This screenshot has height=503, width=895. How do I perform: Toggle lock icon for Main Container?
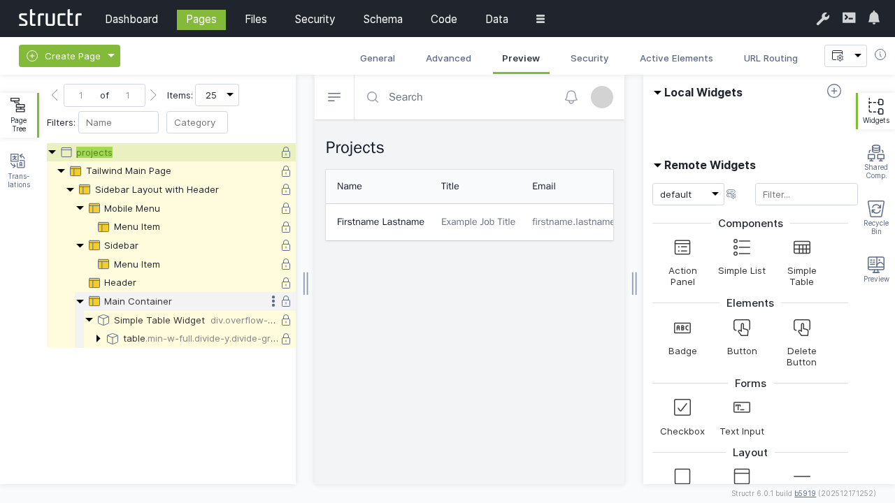(x=286, y=302)
